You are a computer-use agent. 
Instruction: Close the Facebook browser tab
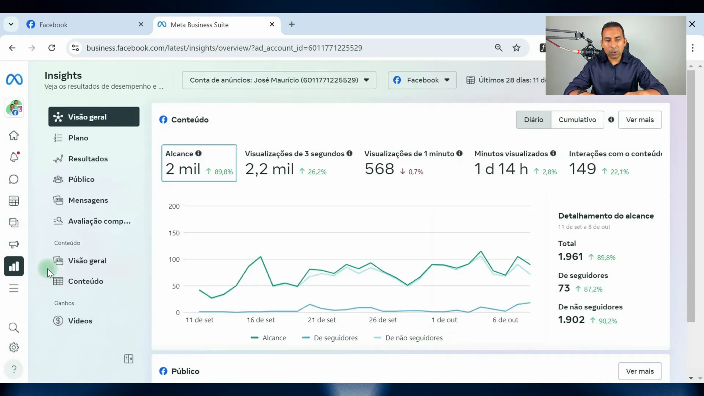(x=141, y=24)
